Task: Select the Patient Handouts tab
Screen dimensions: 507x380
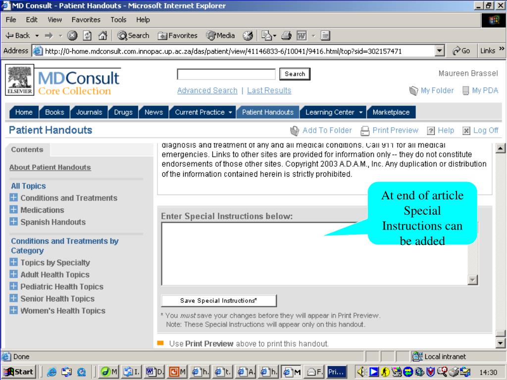Action: point(268,112)
